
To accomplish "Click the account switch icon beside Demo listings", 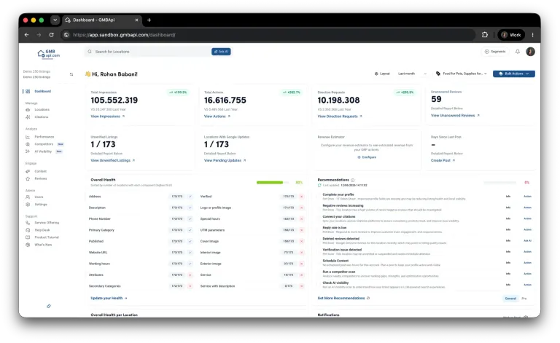I will pyautogui.click(x=71, y=74).
